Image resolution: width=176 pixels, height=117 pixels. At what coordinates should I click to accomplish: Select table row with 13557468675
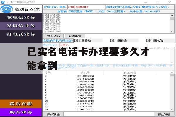click(107, 90)
